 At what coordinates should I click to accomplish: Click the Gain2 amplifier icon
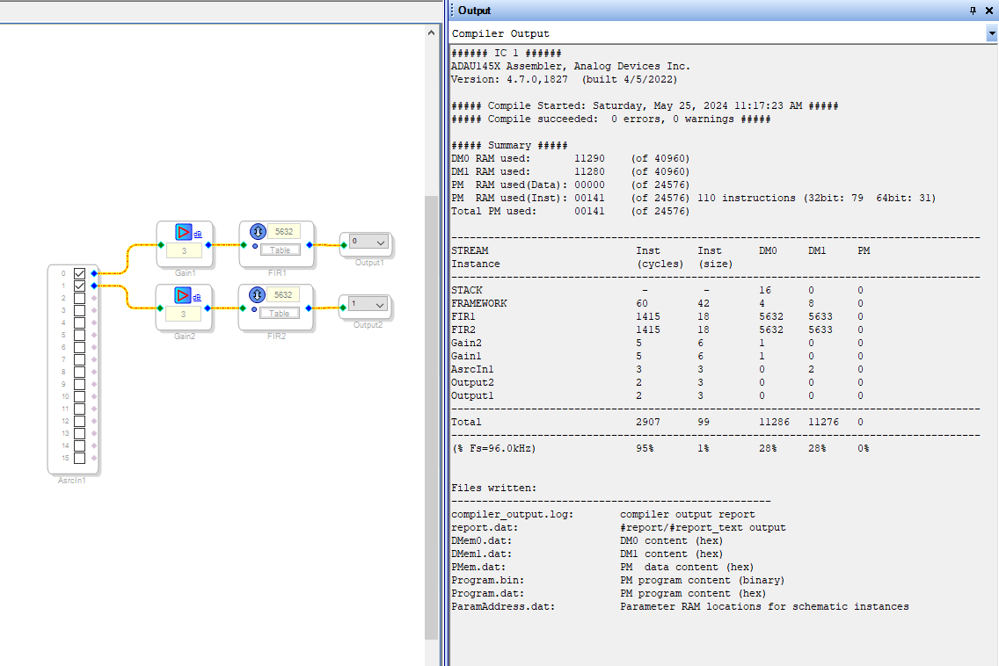coord(183,295)
